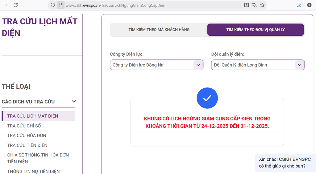Open the browser downloads icon
Image resolution: width=316 pixels, height=174 pixels.
pos(299,5)
